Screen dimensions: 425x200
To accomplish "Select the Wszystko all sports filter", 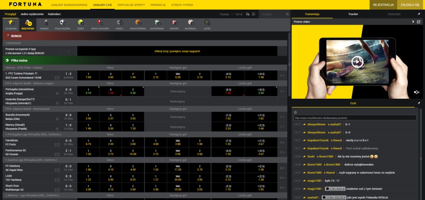I will click(27, 25).
